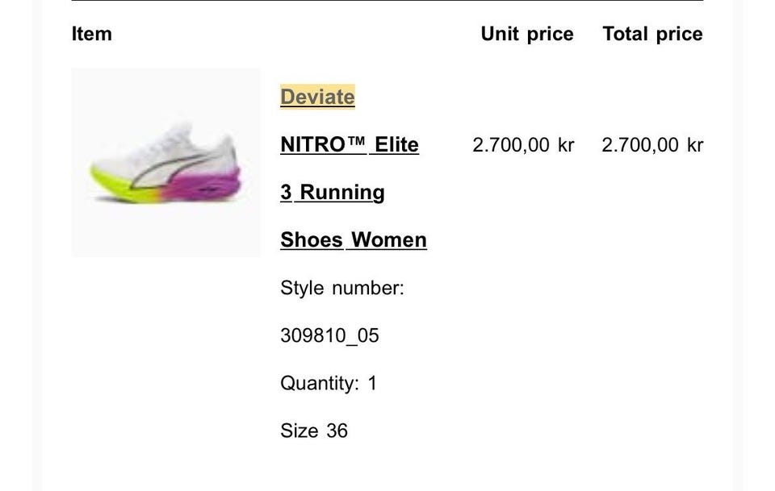The image size is (775, 491).
Task: Click the word "Elite" in the product title
Action: pyautogui.click(x=396, y=145)
